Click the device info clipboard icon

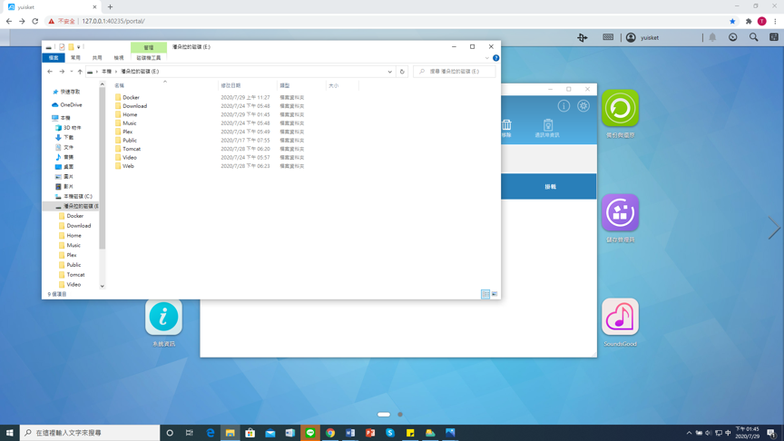(547, 128)
